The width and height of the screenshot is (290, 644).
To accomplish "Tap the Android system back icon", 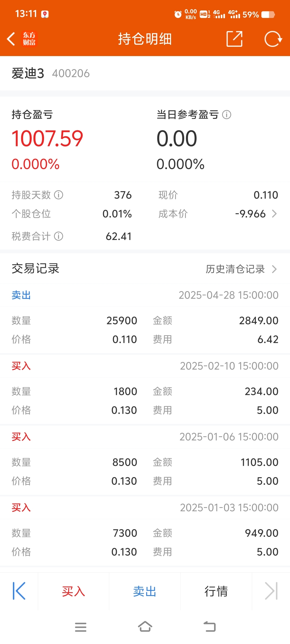I will 210,627.
